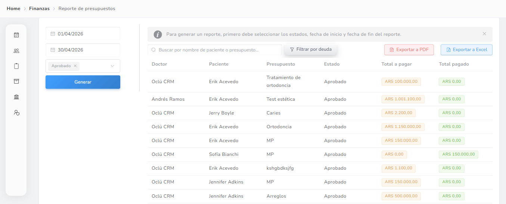
Task: Click the ARS 100.000,00 amount badge
Action: 401,82
